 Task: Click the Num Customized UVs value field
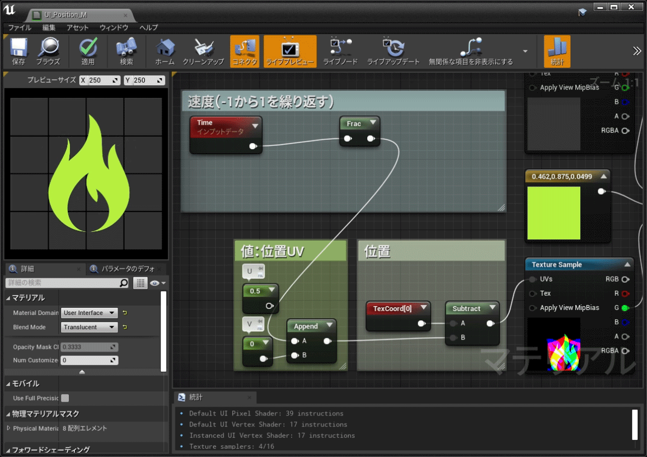click(89, 360)
